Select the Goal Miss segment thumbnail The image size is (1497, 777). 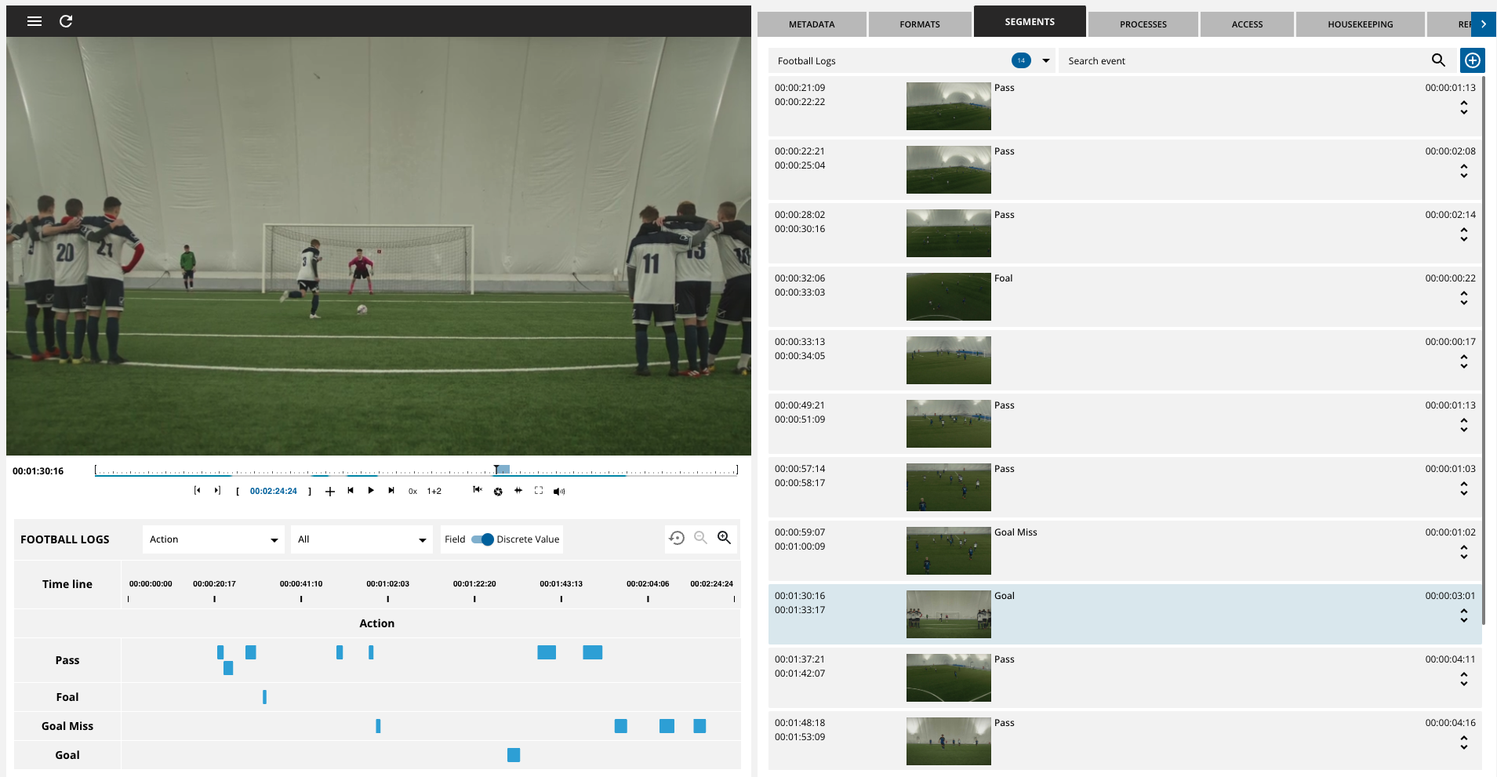pyautogui.click(x=948, y=550)
